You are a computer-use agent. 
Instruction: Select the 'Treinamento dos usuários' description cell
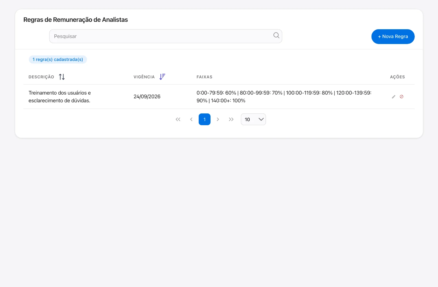pos(60,97)
